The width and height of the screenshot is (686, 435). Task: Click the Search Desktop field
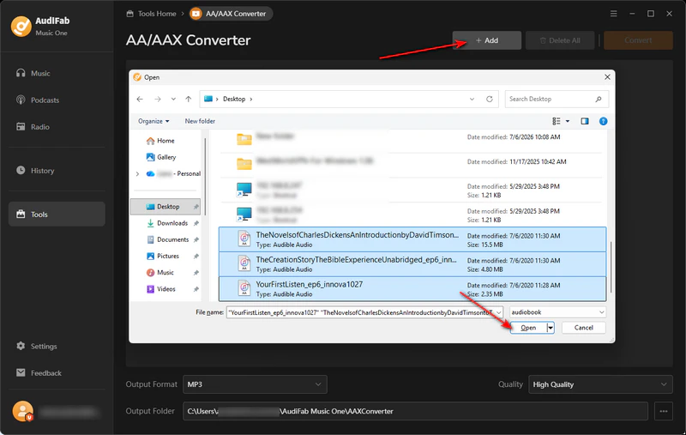point(557,99)
